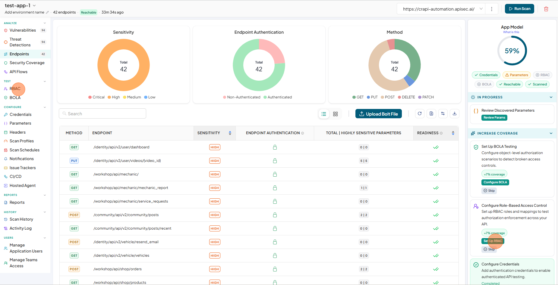This screenshot has height=285, width=558.
Task: Skip the BOLA testing setup
Action: 489,191
